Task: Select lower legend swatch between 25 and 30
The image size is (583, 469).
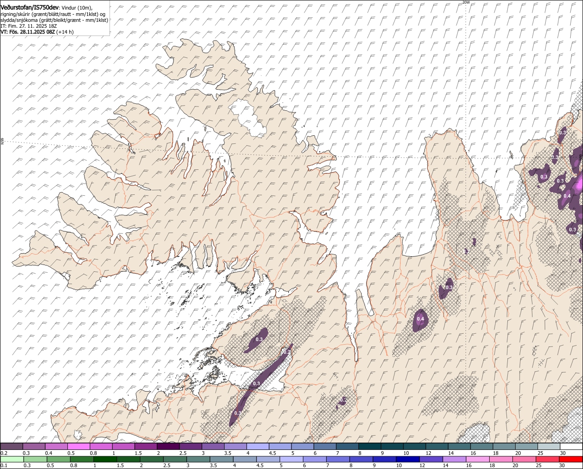Action: (x=548, y=459)
